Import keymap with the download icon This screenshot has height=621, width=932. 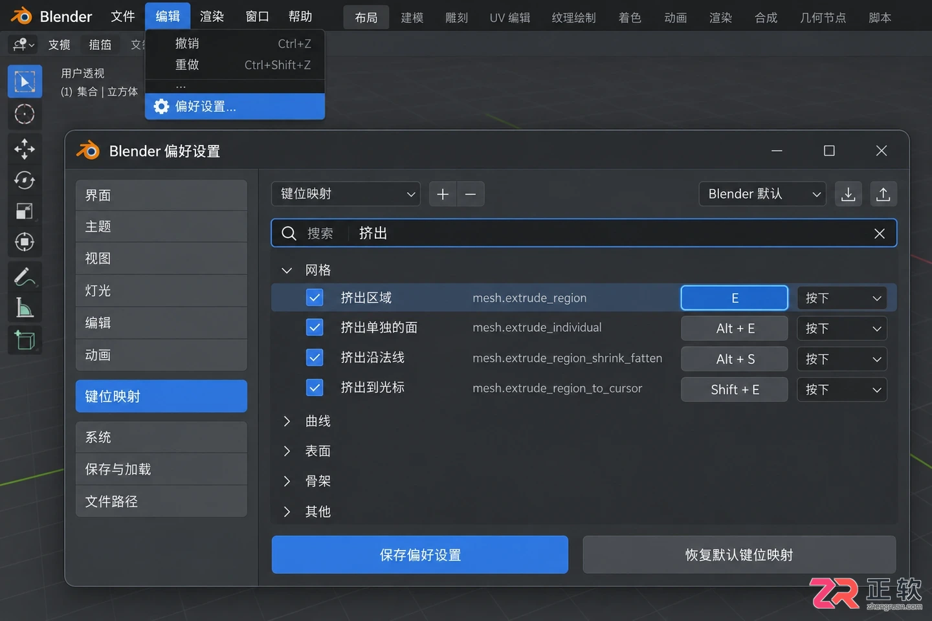(849, 194)
